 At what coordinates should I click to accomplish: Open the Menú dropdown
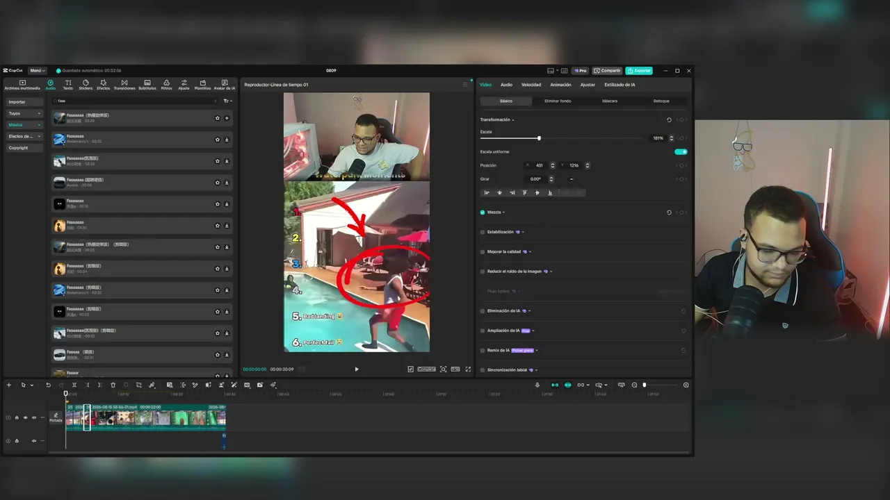[37, 71]
